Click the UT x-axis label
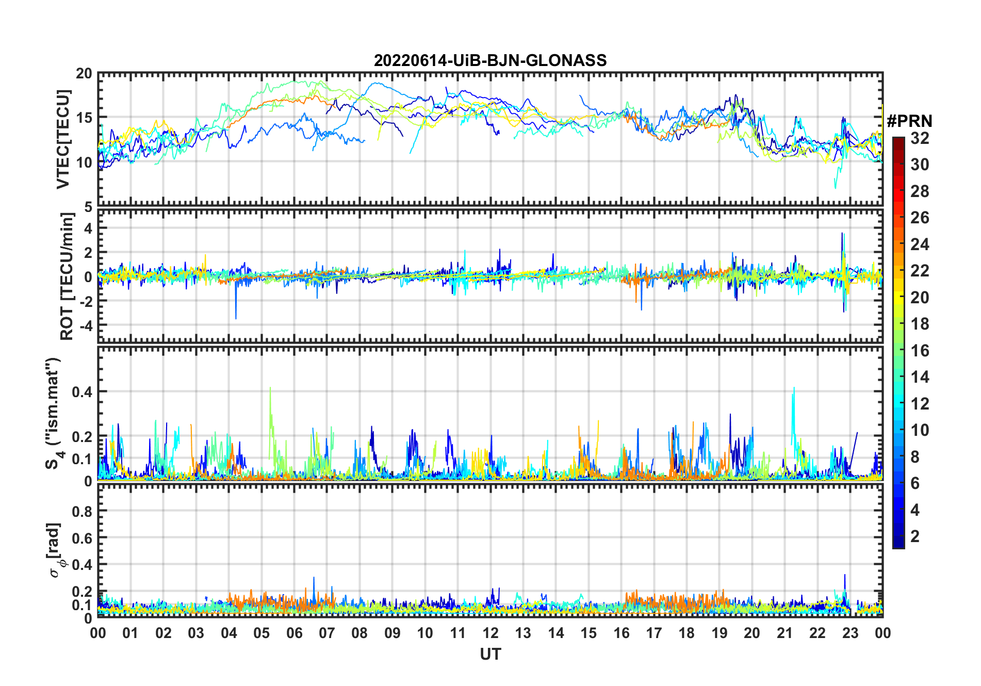 coord(490,655)
